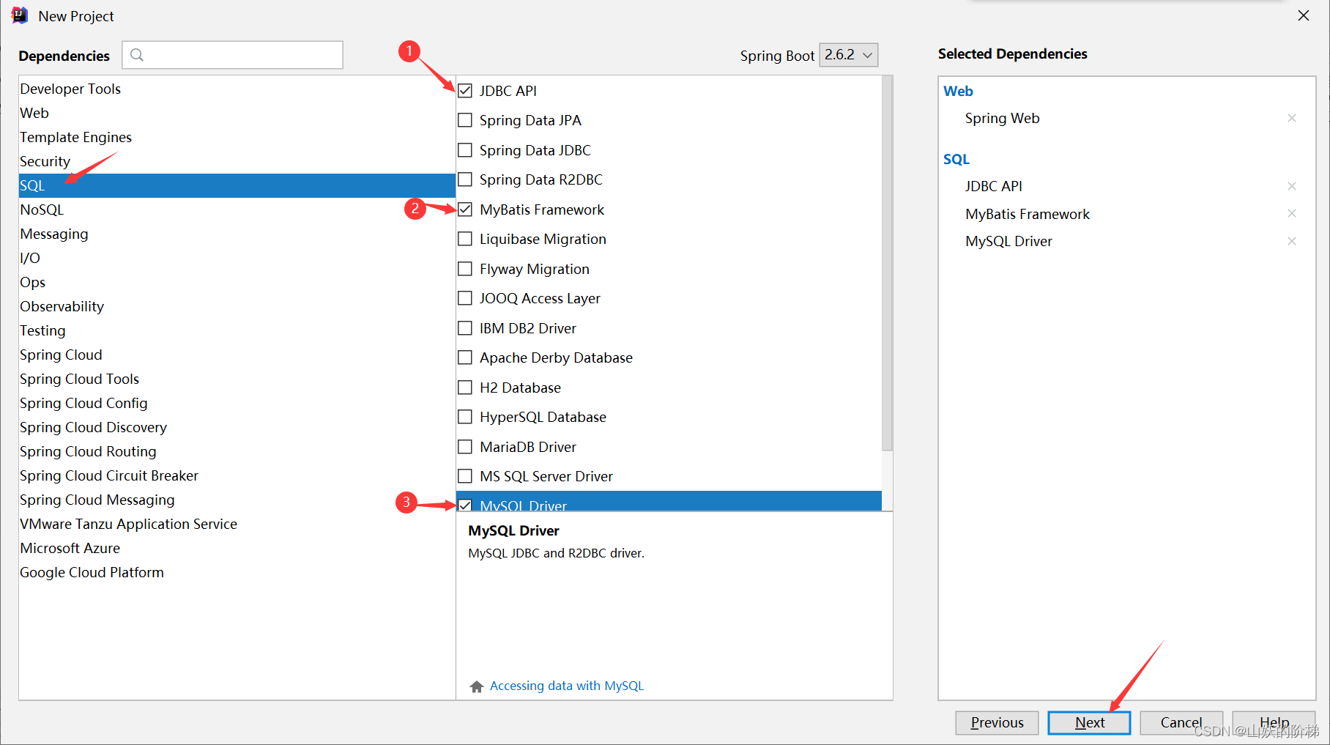1330x745 pixels.
Task: Click the IntelliJ IDEA logo icon
Action: tap(20, 15)
